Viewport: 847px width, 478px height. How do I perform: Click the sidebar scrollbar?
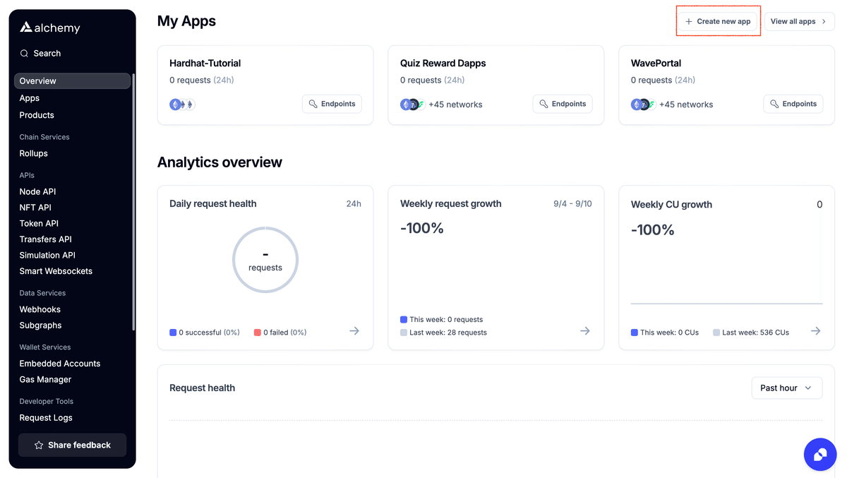click(x=133, y=201)
